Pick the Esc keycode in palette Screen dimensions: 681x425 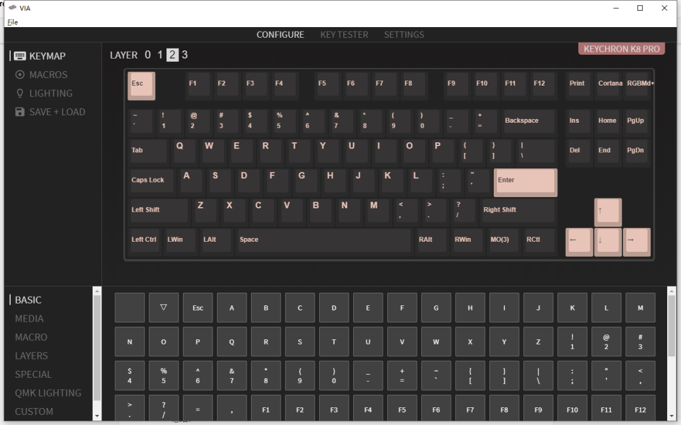pos(197,307)
